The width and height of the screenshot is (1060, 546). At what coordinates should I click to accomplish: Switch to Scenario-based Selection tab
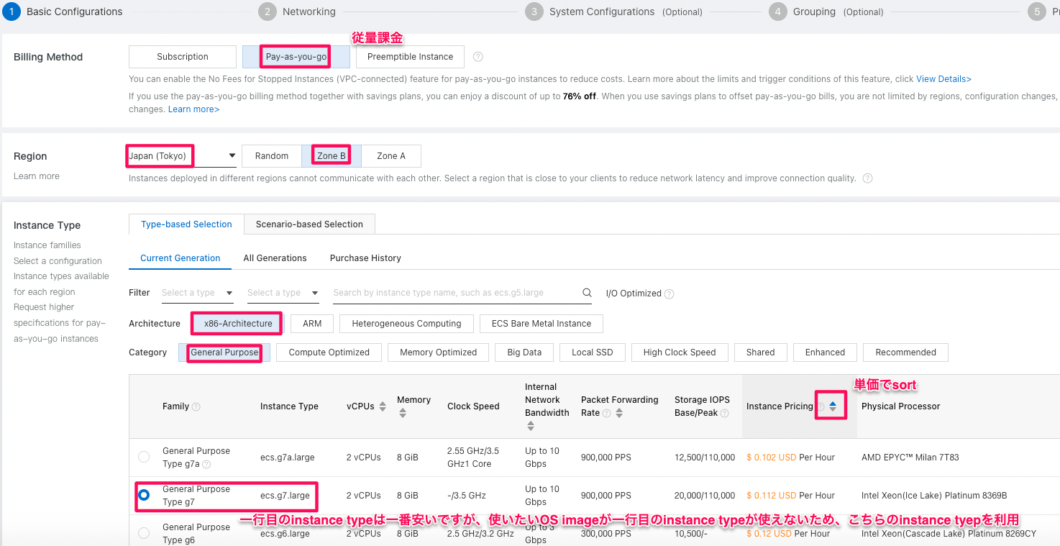[x=309, y=224]
